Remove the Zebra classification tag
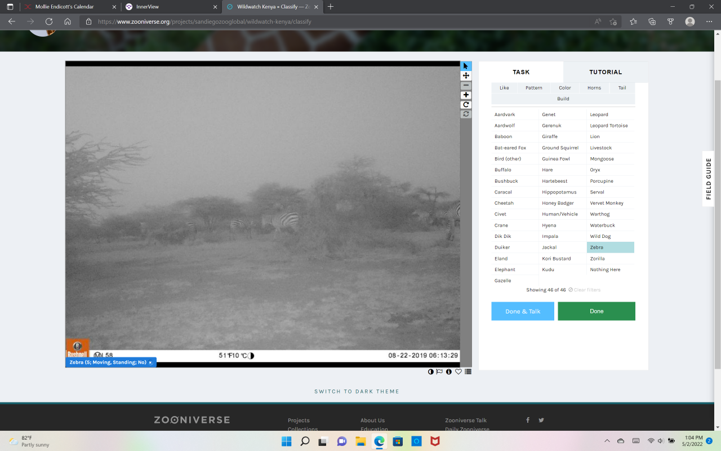Screen dimensions: 721x451 point(150,362)
